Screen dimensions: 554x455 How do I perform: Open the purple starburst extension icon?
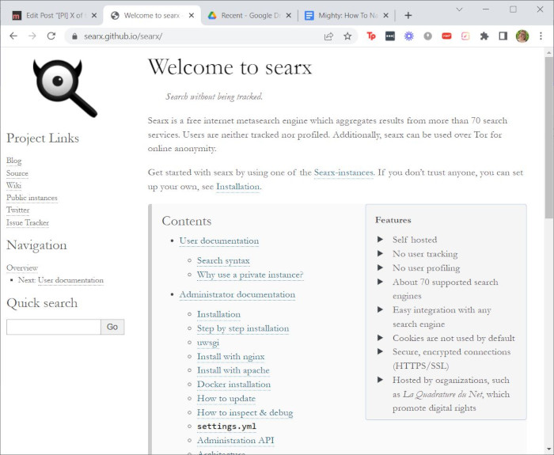pyautogui.click(x=409, y=36)
